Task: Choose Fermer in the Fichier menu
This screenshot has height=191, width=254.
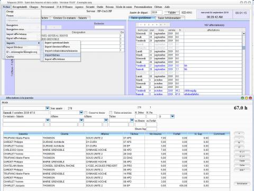Action: tap(23, 16)
